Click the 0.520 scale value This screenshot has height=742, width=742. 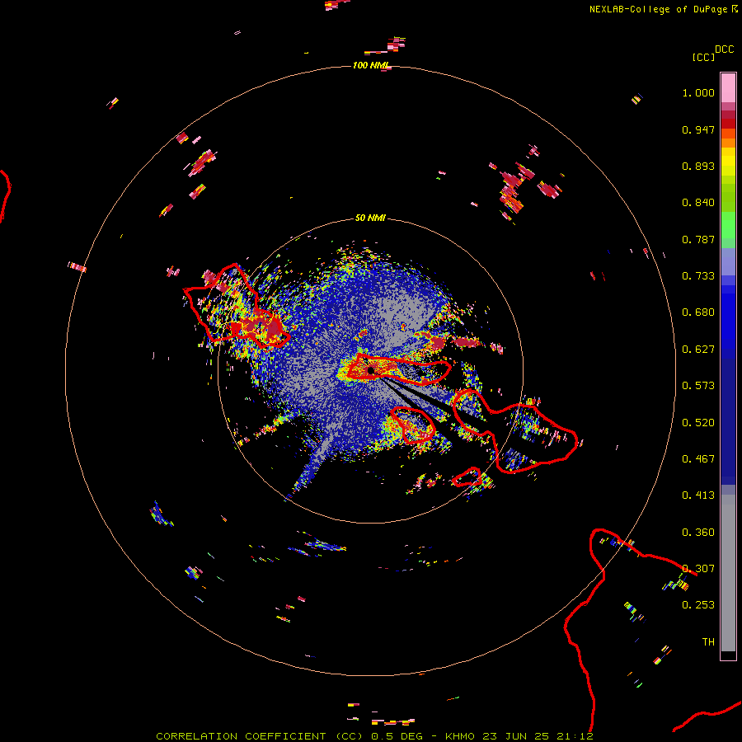[698, 423]
